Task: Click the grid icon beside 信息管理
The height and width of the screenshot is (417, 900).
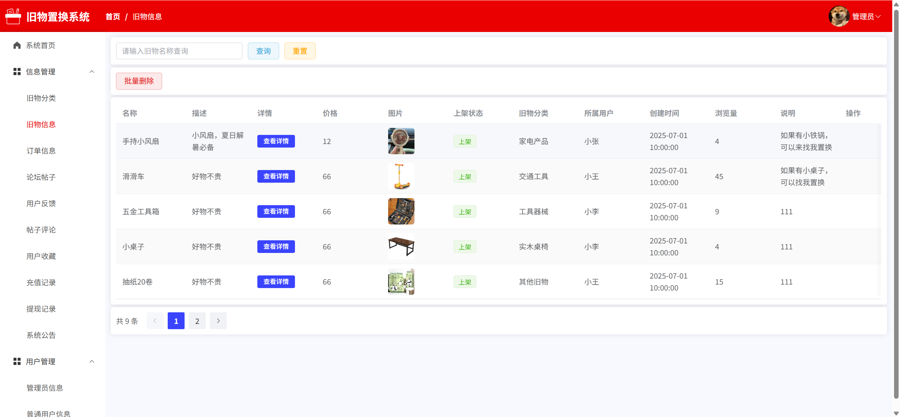Action: click(x=17, y=72)
